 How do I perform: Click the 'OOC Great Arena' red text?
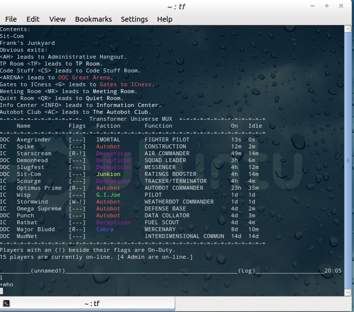84,77
